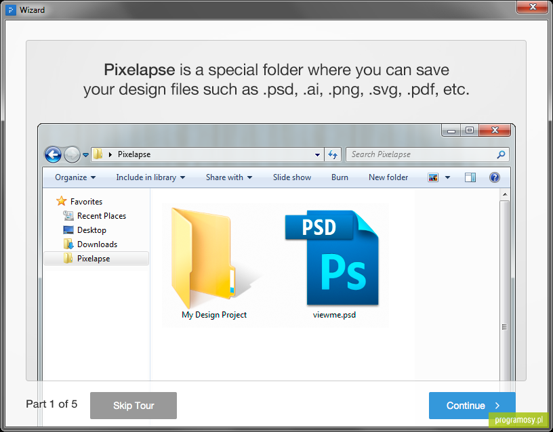Screen dimensions: 553x432
Task: Close the Pixelapse explorer window
Action: (495, 130)
